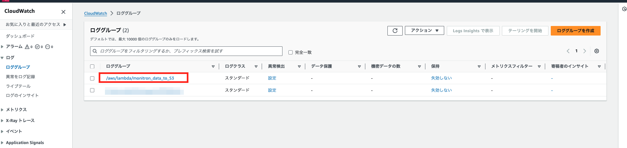Expand the Application Signals section

(2, 143)
